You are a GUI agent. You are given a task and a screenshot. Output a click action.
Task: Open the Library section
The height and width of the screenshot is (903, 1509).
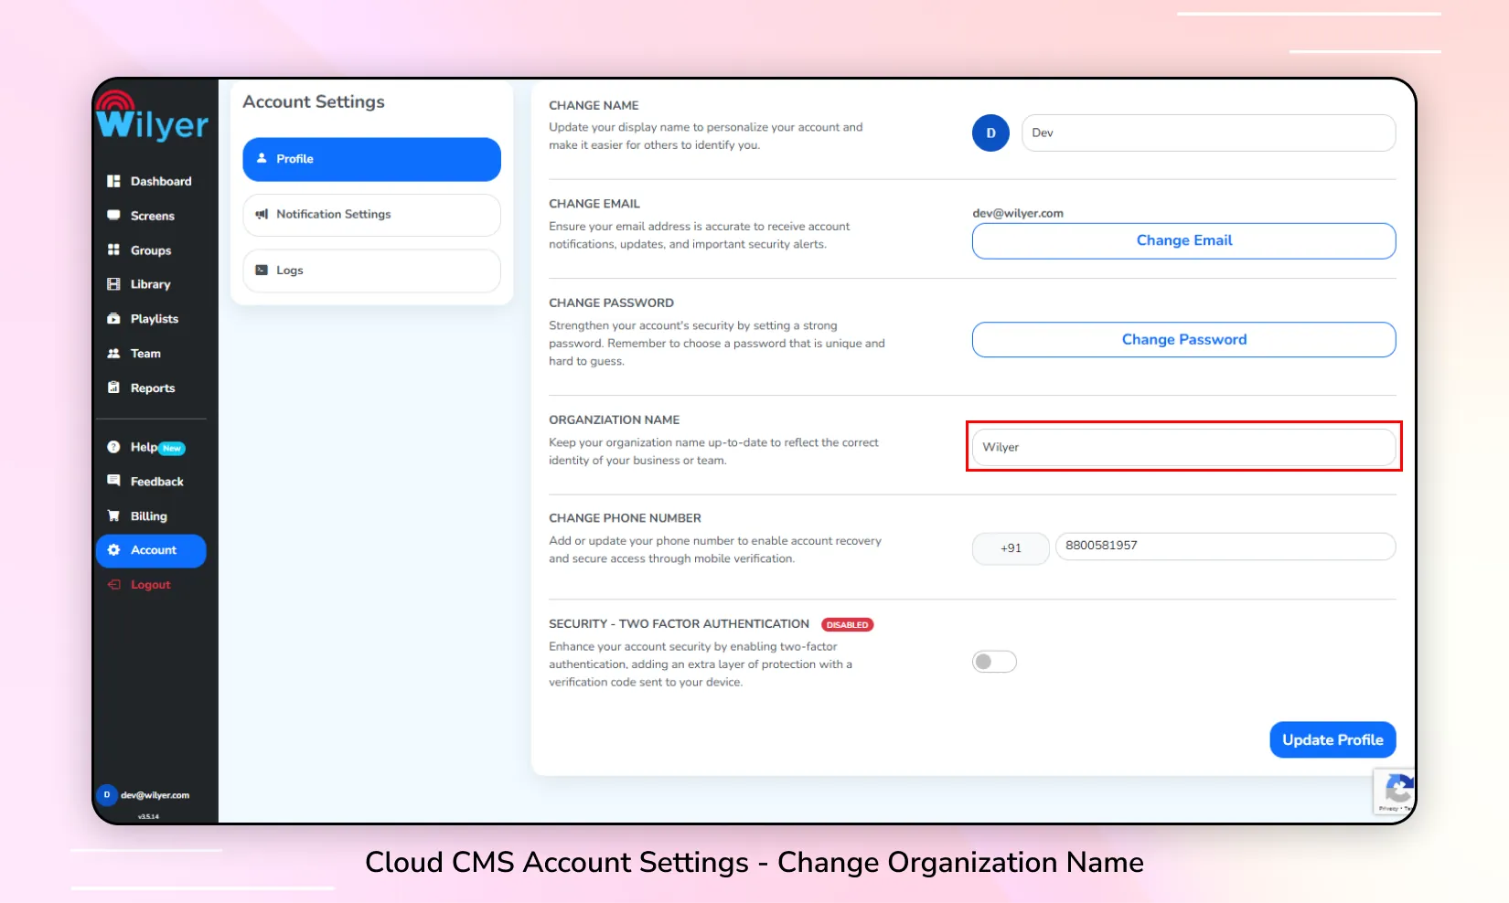151,284
